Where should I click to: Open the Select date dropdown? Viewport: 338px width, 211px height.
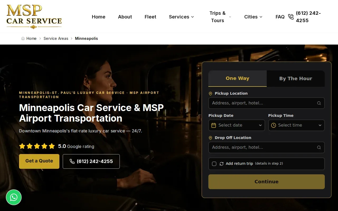click(237, 125)
